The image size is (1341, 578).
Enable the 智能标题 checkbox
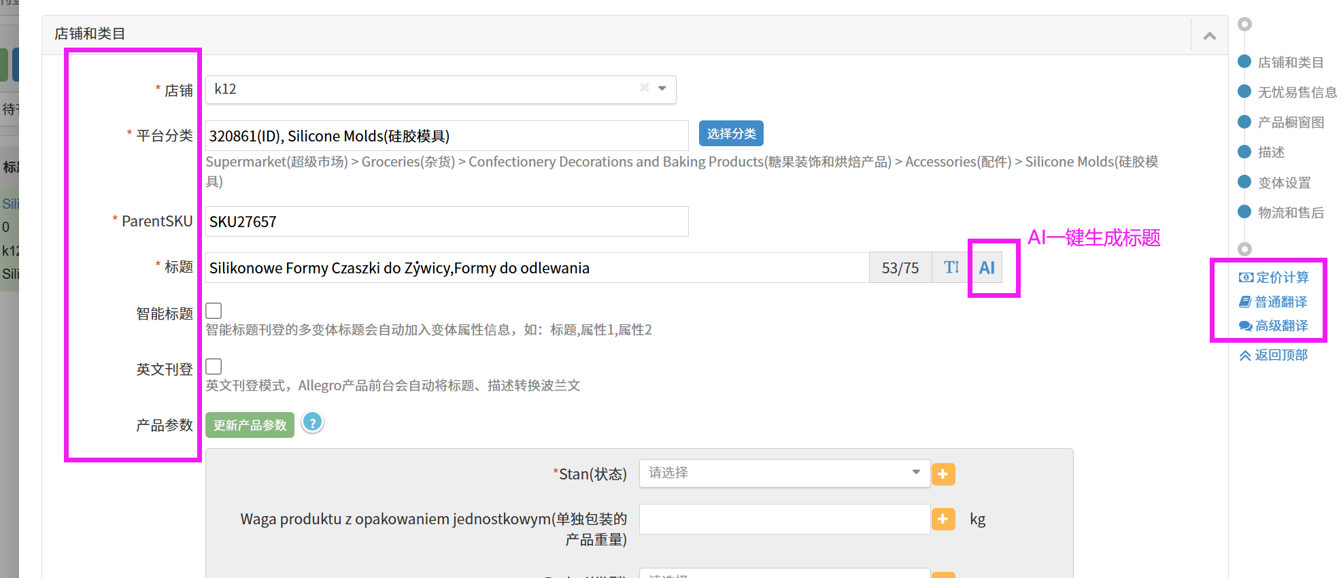[214, 311]
